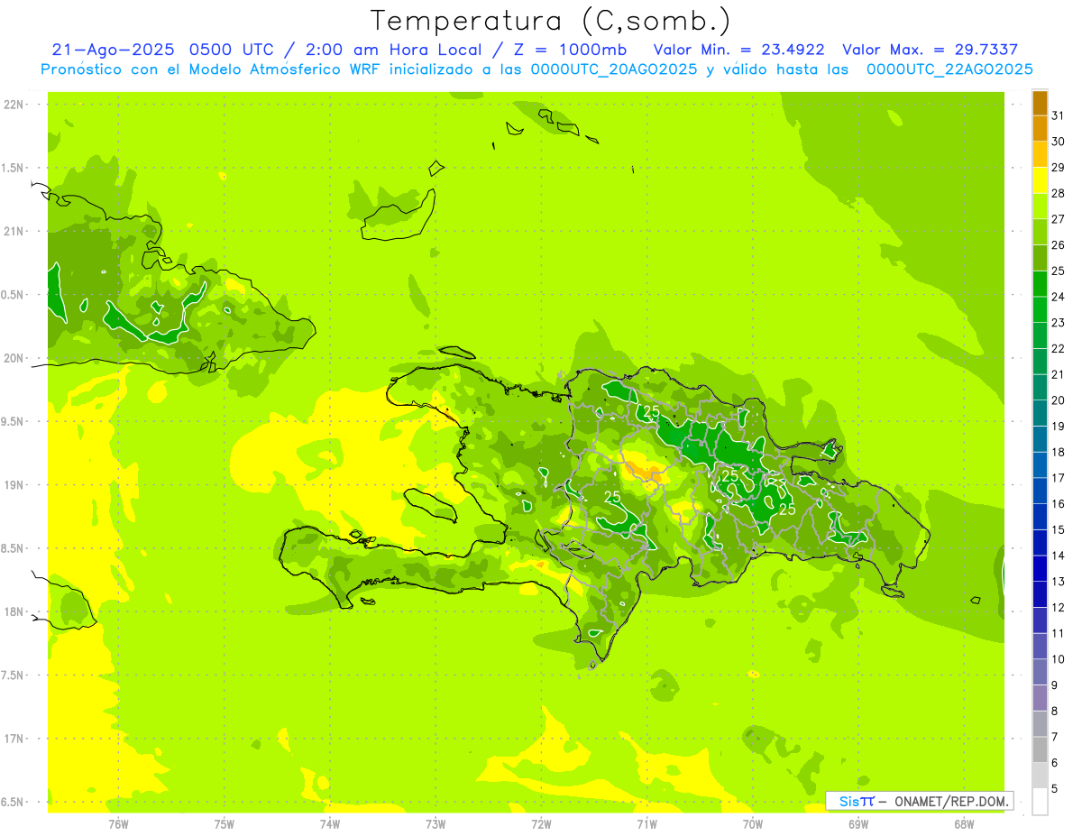Click the legend value 20
The height and width of the screenshot is (836, 1082).
(1059, 400)
